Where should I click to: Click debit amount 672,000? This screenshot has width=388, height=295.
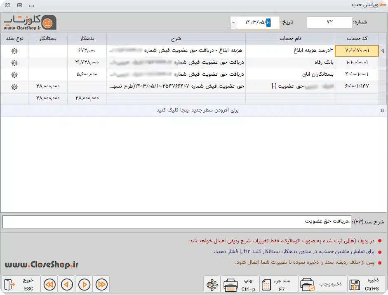pos(87,51)
